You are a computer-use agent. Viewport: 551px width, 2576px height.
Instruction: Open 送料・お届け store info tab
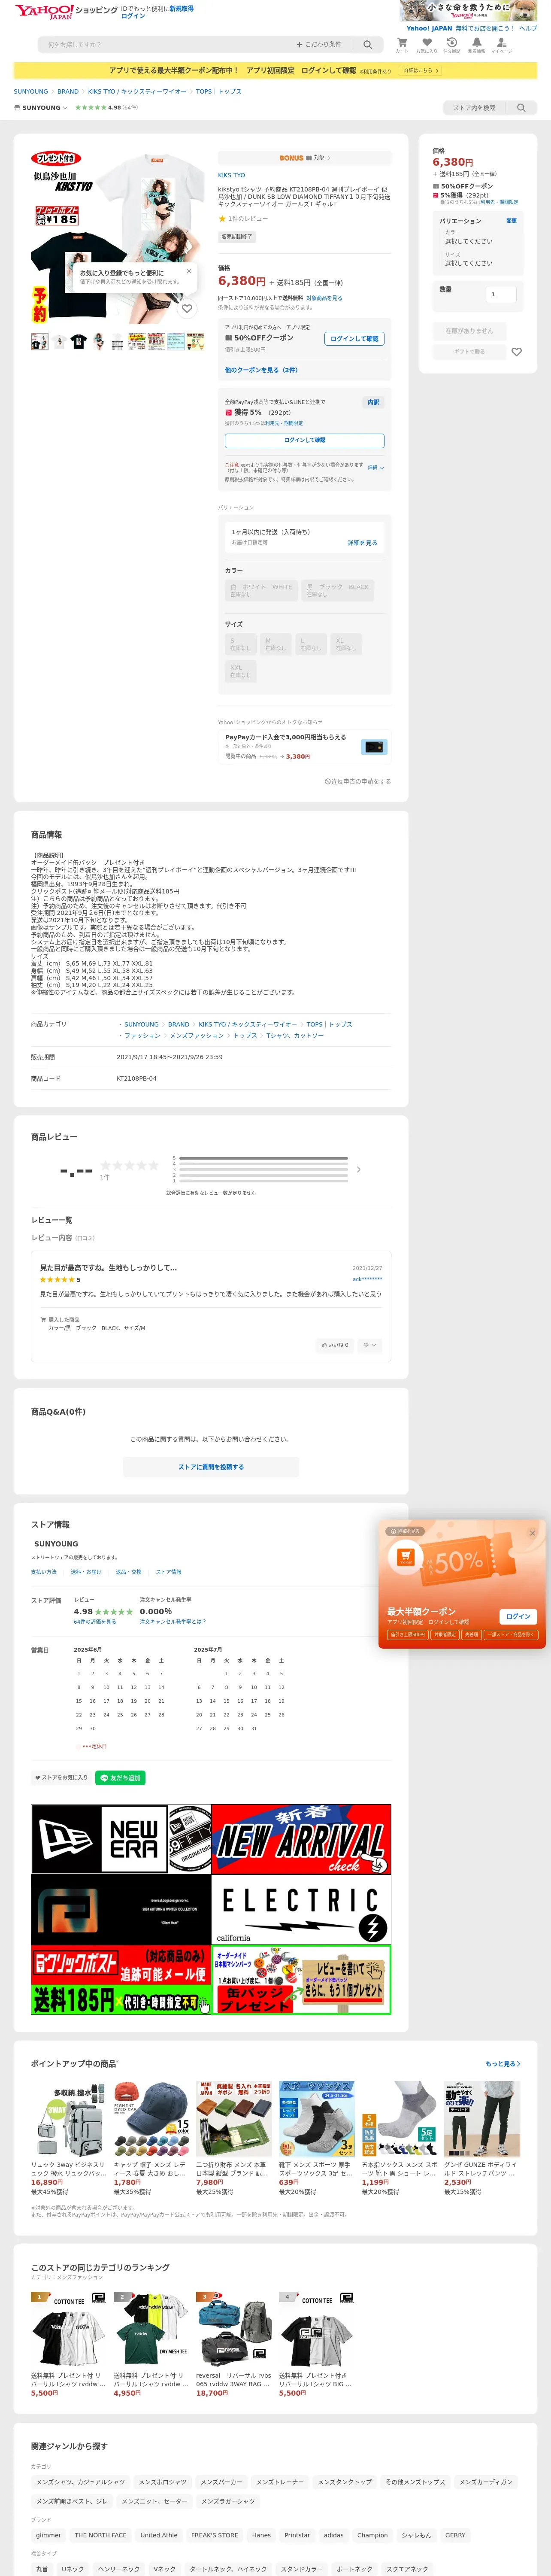(86, 1572)
